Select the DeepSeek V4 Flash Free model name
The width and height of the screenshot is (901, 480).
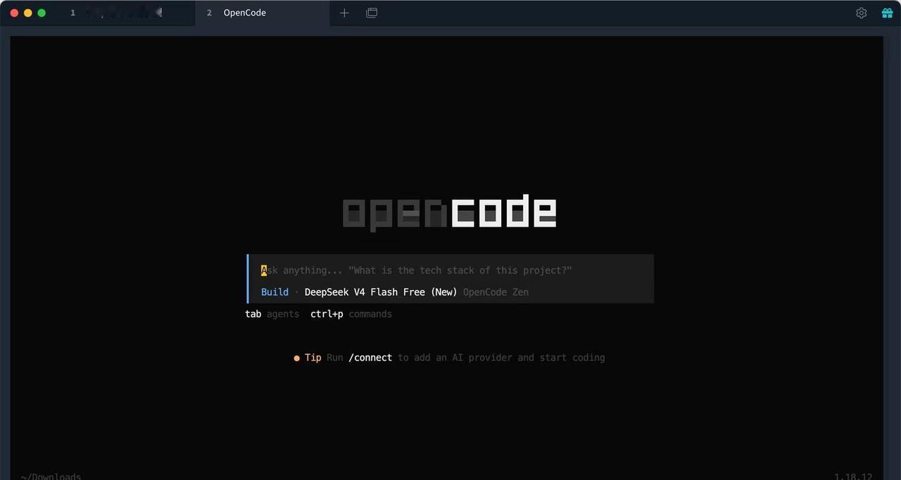381,292
